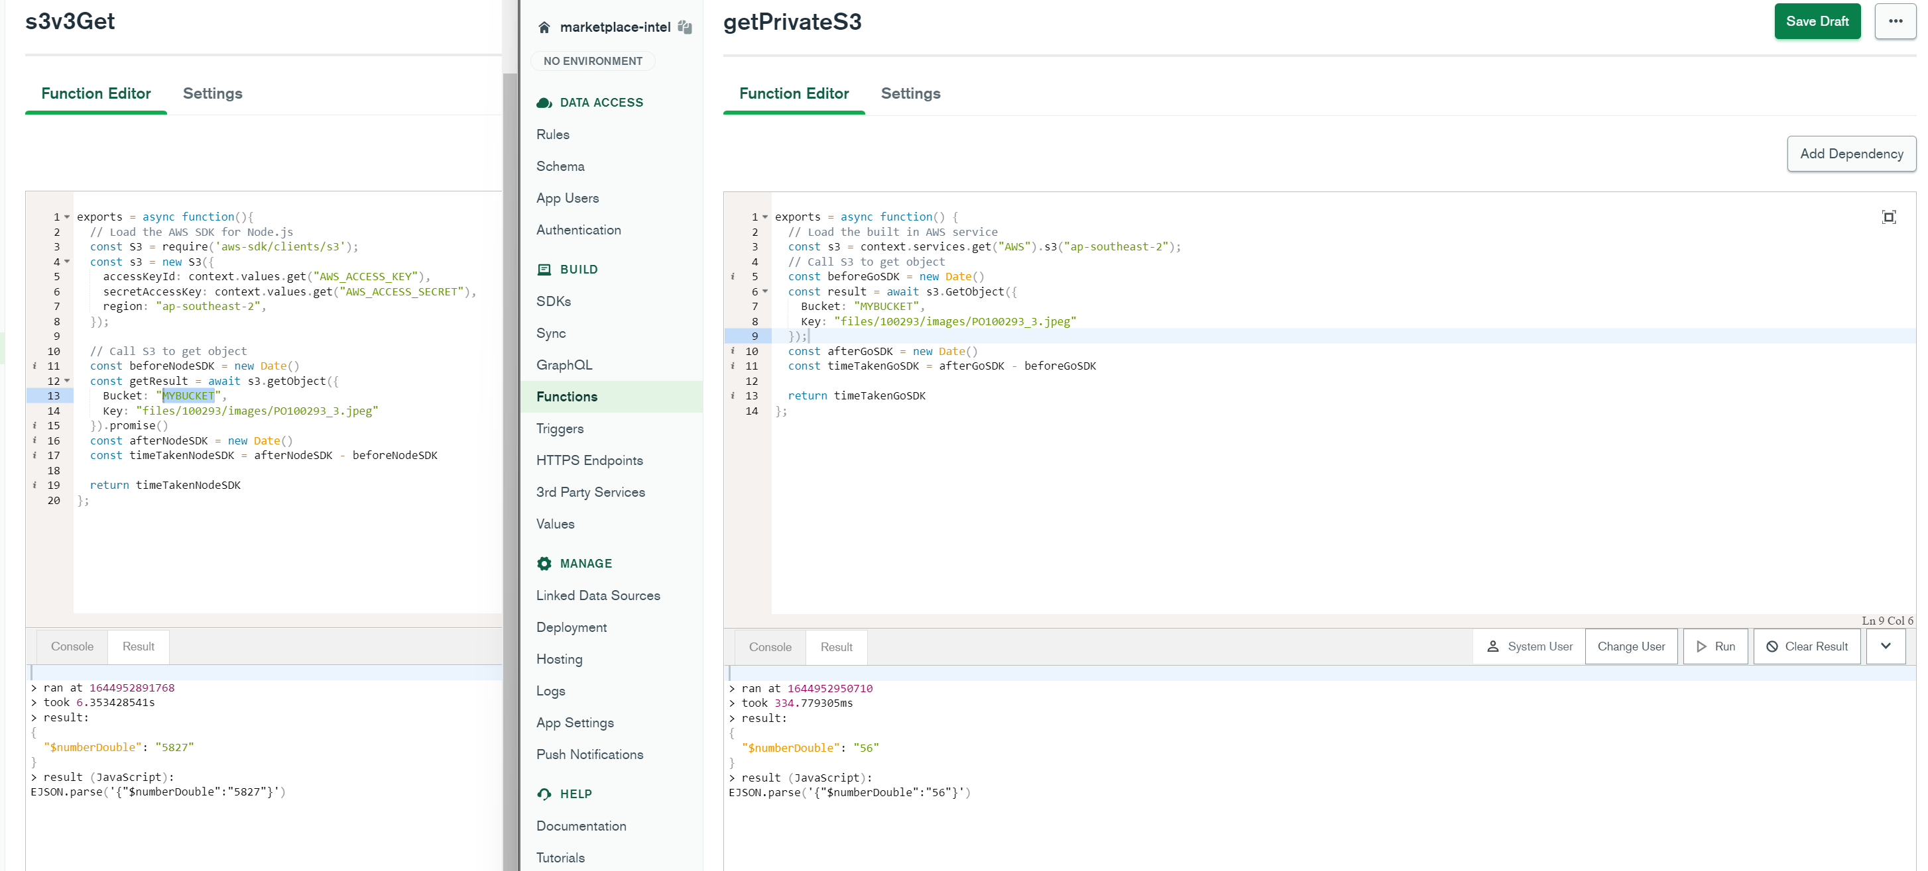Click the Data Access cloud icon
The width and height of the screenshot is (1928, 871).
point(544,103)
